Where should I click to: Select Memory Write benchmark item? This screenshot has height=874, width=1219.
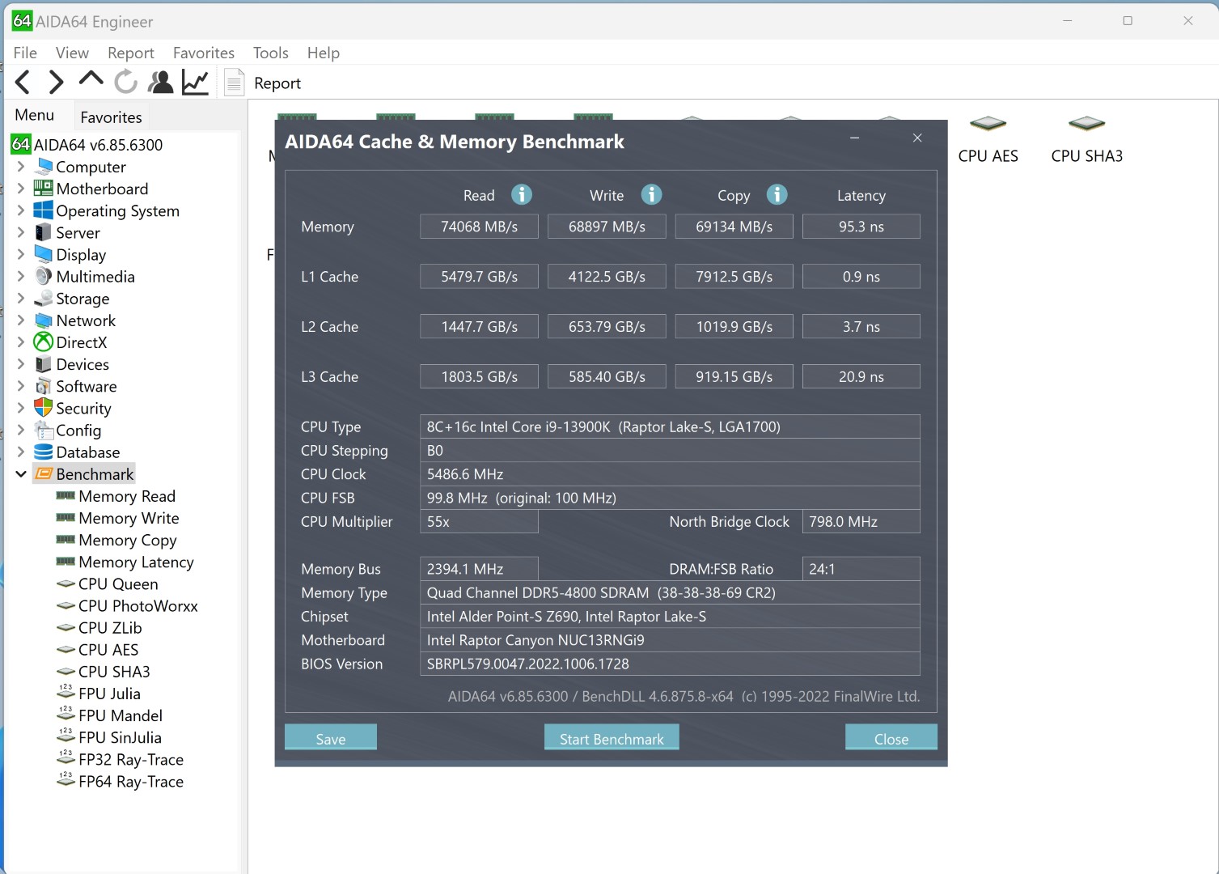[129, 518]
